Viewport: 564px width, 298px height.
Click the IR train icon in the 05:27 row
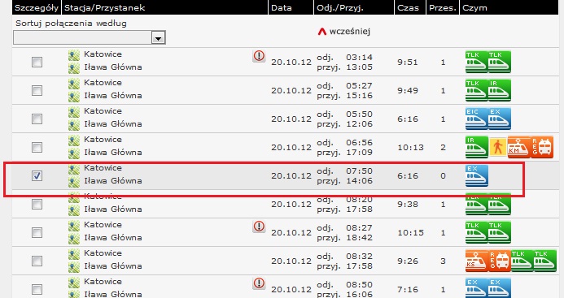pyautogui.click(x=499, y=90)
